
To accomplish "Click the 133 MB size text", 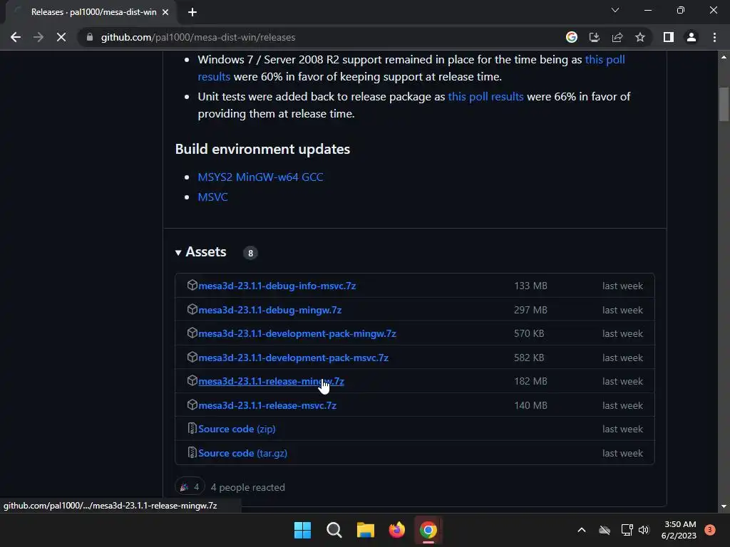I will pos(530,286).
